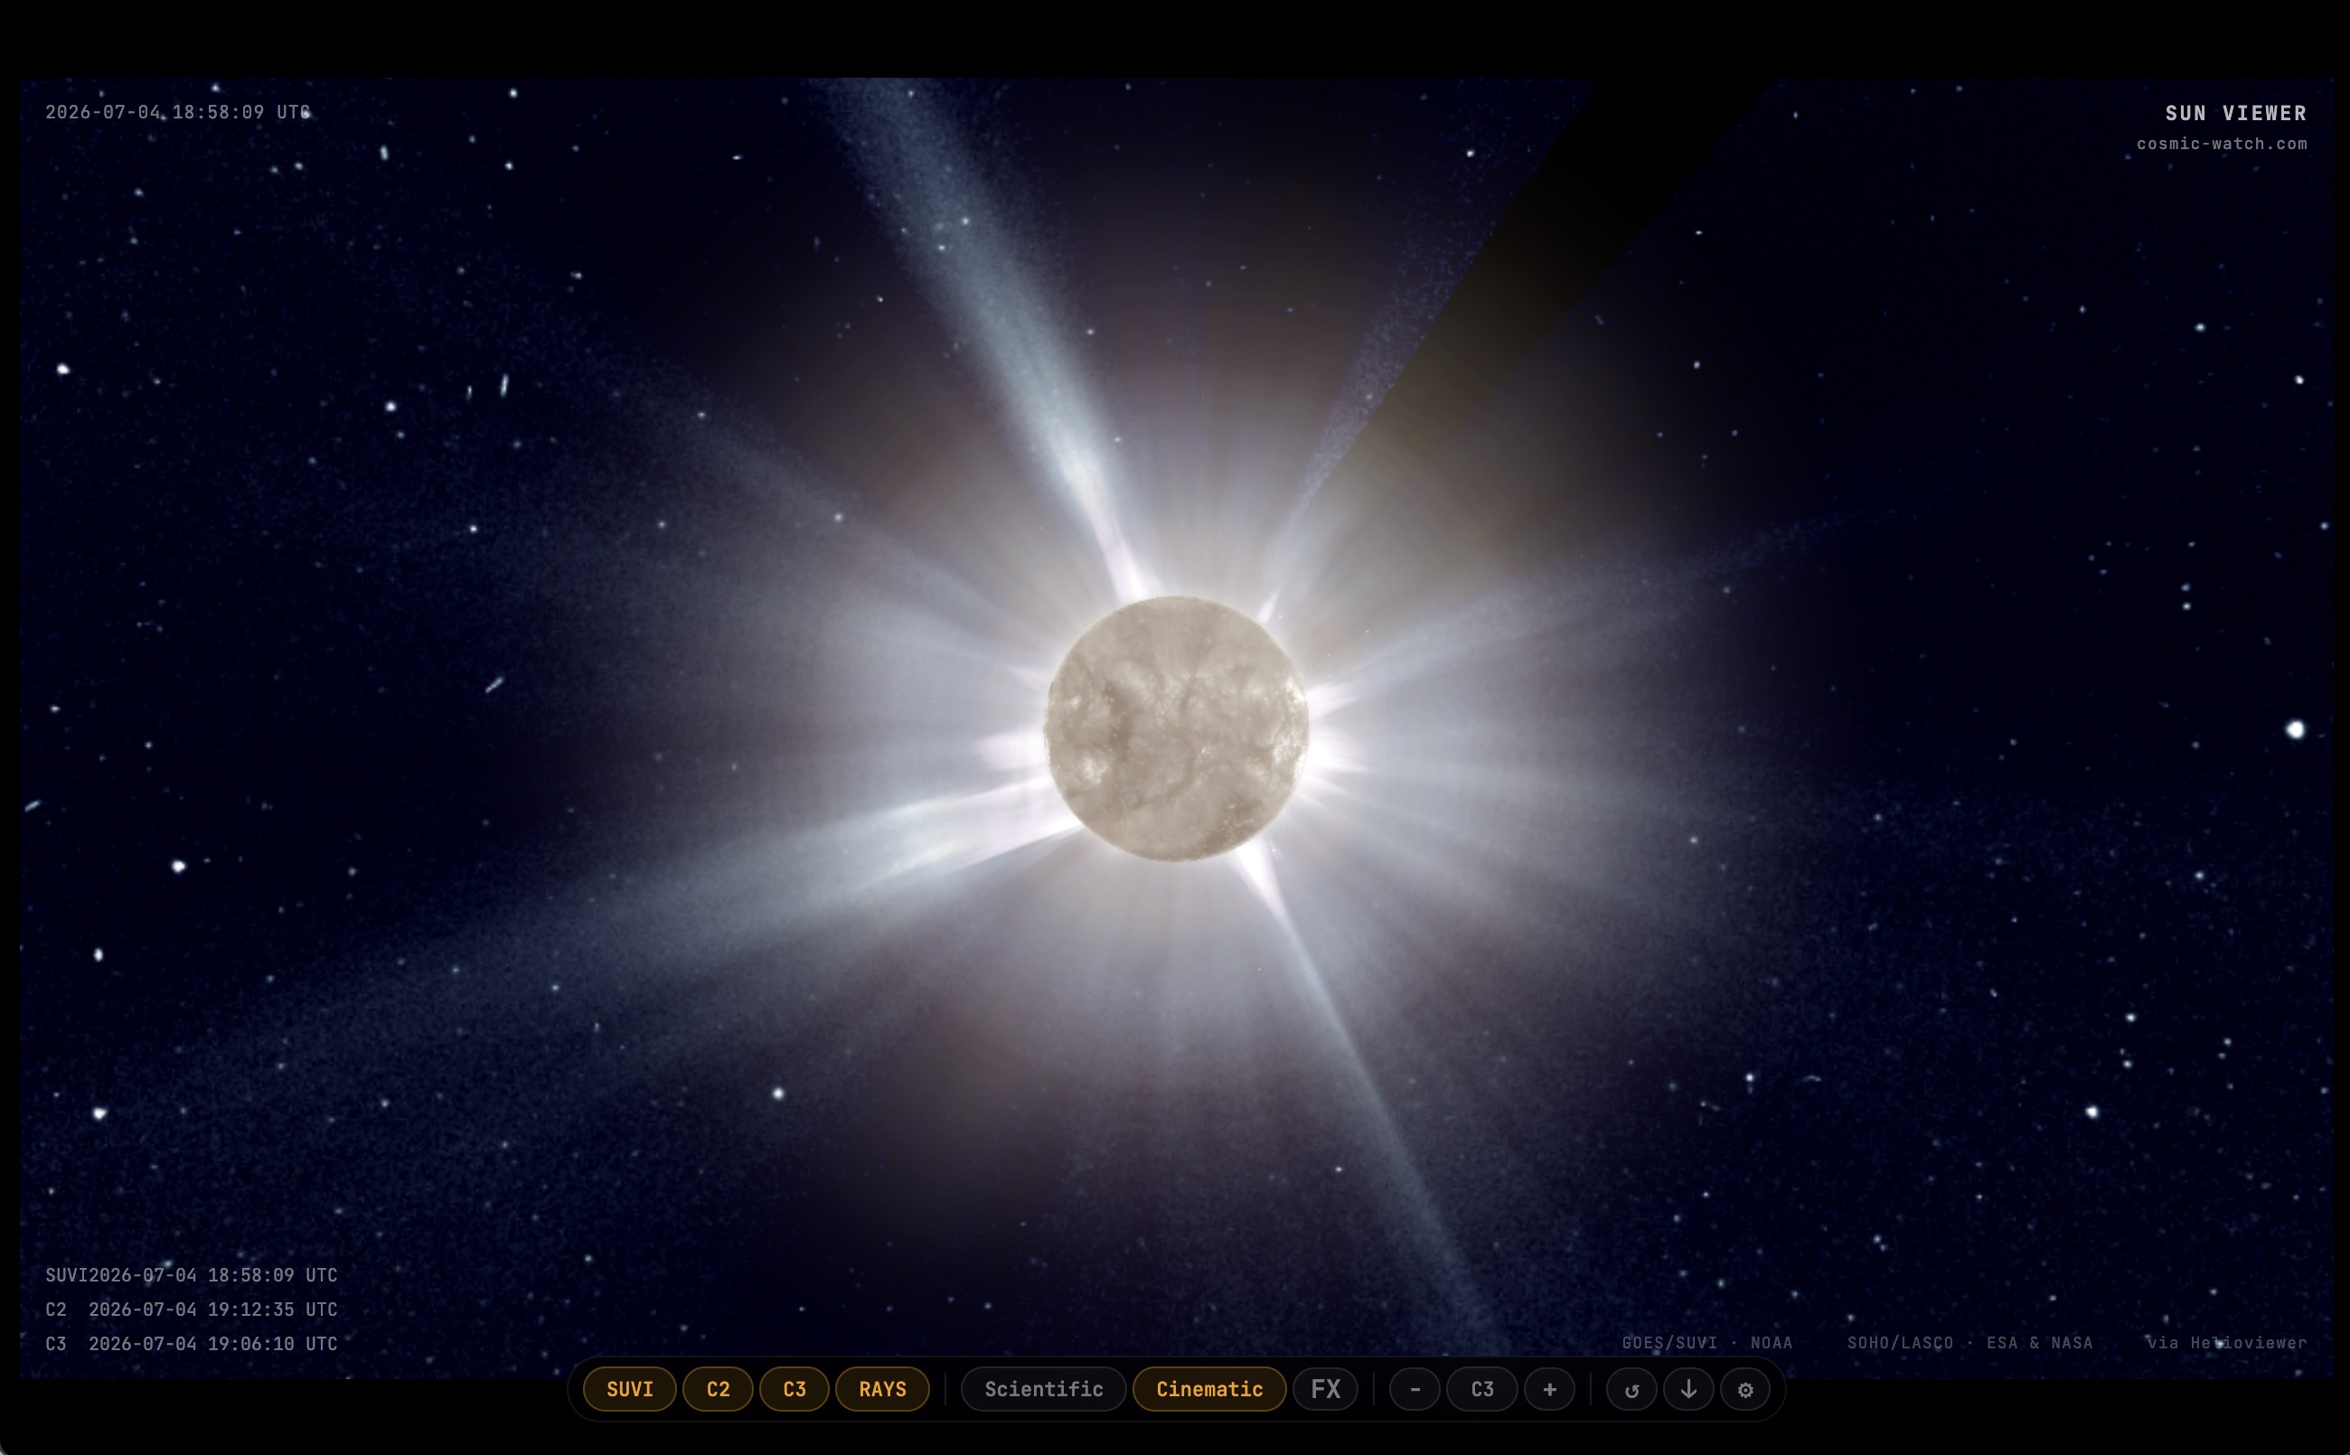Click the SUN VIEWER title

2235,113
